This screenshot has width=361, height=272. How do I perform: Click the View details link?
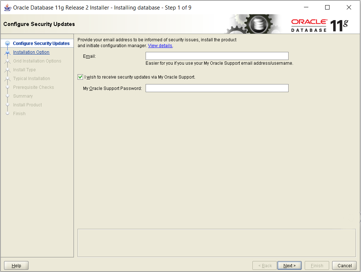point(160,46)
